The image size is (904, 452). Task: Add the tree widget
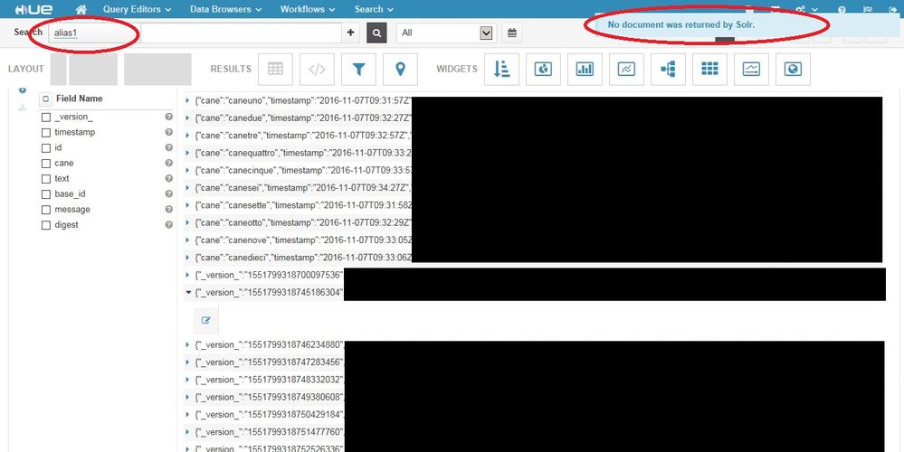point(668,69)
